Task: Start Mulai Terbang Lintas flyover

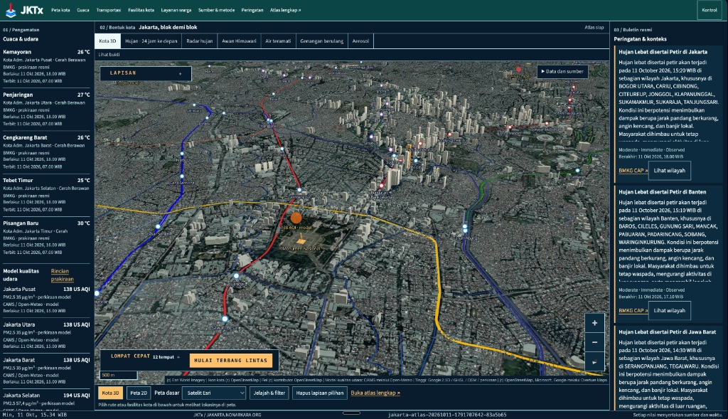Action: coord(231,361)
